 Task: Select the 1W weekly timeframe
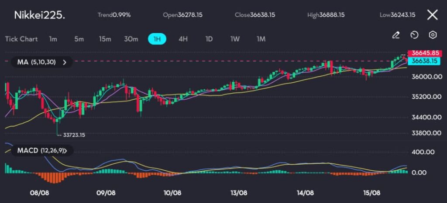click(235, 39)
